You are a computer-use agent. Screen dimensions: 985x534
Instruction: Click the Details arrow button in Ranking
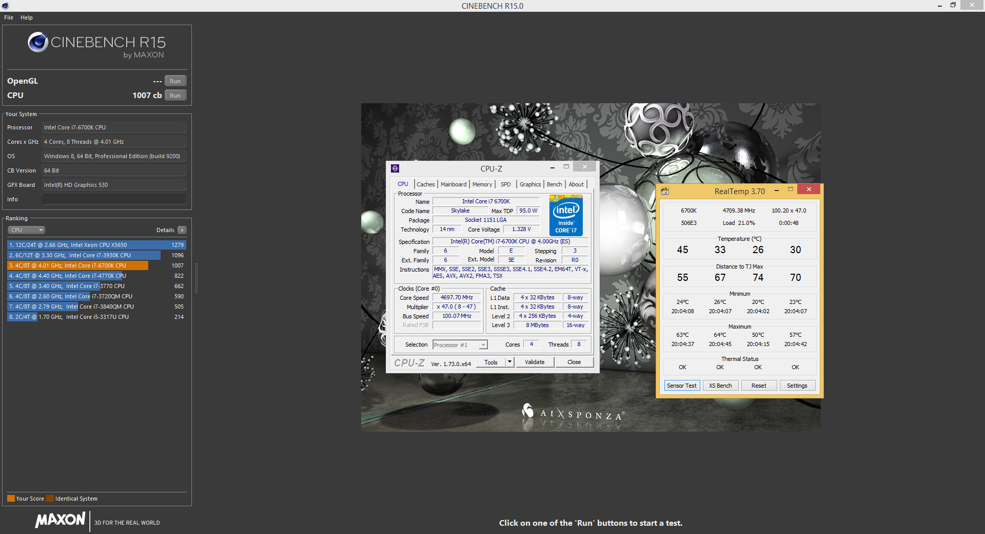click(182, 230)
